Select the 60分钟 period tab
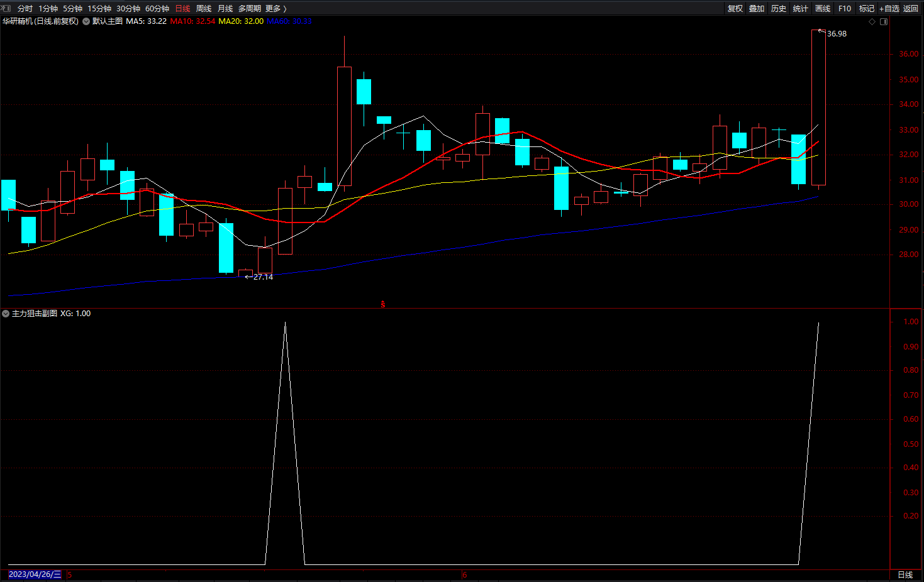 [x=157, y=8]
